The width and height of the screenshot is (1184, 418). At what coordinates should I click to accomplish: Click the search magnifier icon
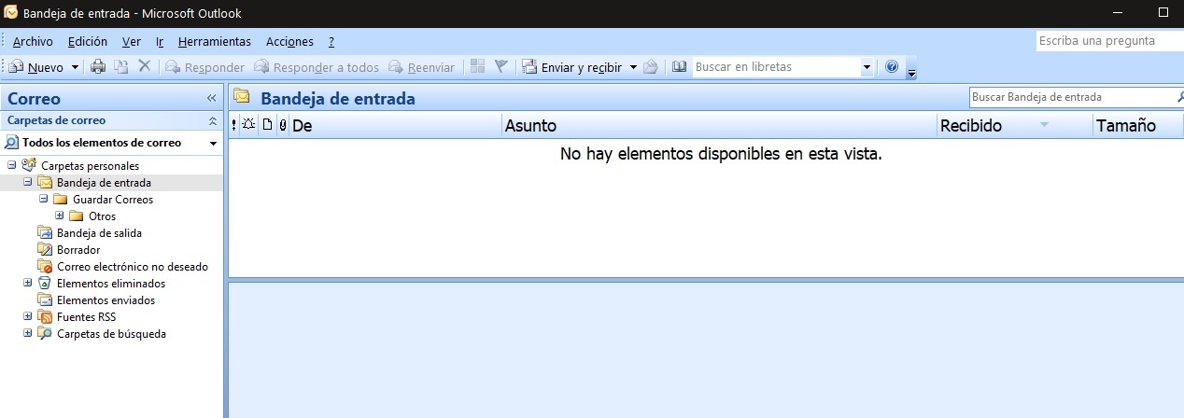coord(1178,97)
